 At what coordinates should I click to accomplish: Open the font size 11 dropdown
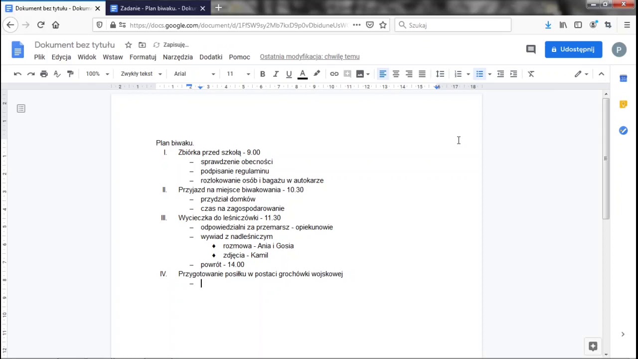pyautogui.click(x=238, y=74)
